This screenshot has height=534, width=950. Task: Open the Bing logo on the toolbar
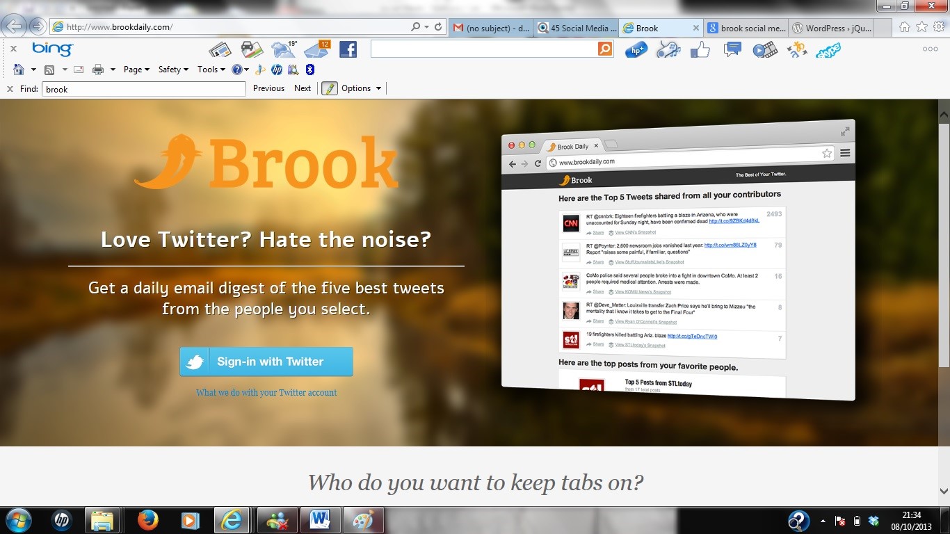[x=52, y=49]
